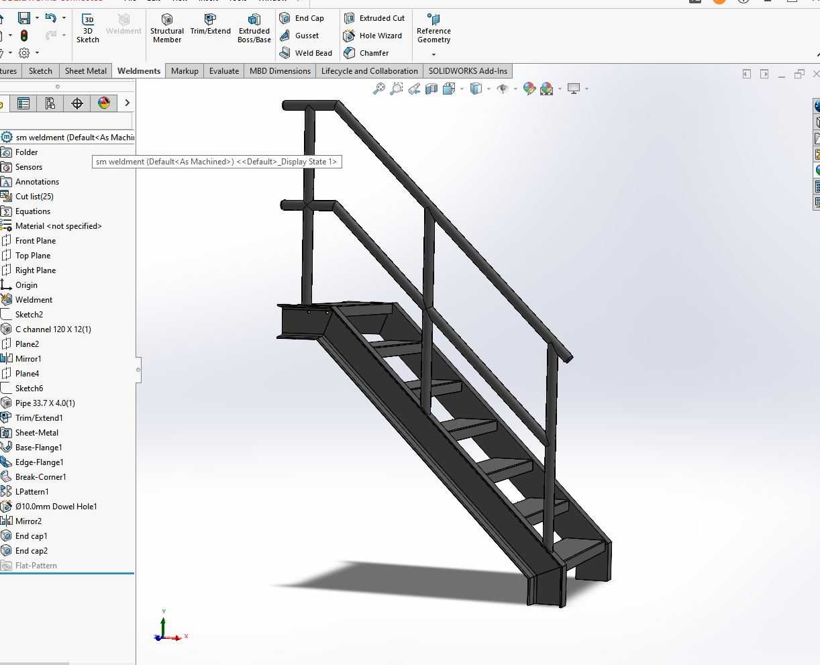
Task: Open the ConfigurationManager tab
Action: tap(50, 103)
